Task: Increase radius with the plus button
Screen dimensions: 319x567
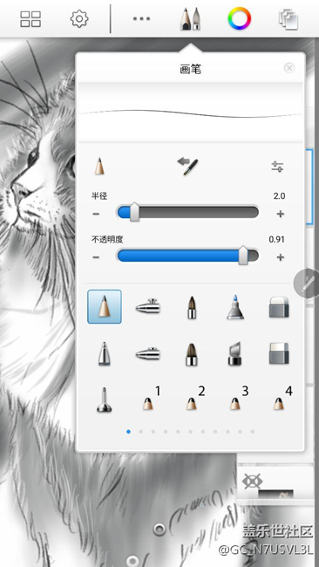Action: (280, 214)
